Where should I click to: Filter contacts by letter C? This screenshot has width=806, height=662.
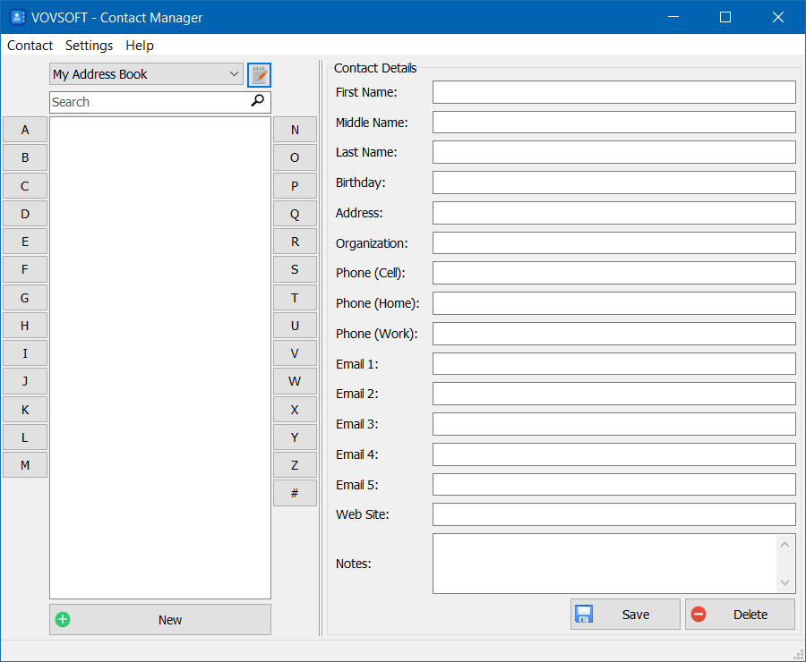(x=25, y=186)
